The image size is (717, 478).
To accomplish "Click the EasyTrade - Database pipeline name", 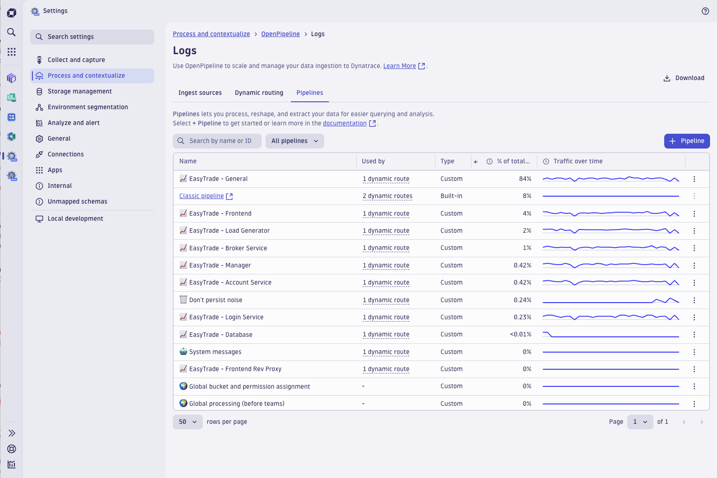I will pos(220,335).
